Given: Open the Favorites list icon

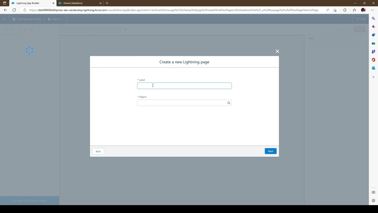Looking at the screenshot, I should (354, 10).
